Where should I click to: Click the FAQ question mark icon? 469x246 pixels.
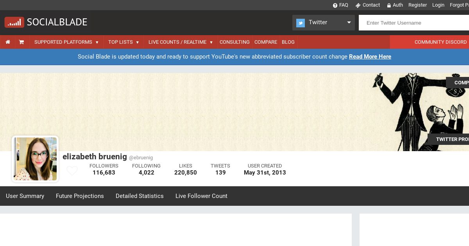tap(335, 5)
